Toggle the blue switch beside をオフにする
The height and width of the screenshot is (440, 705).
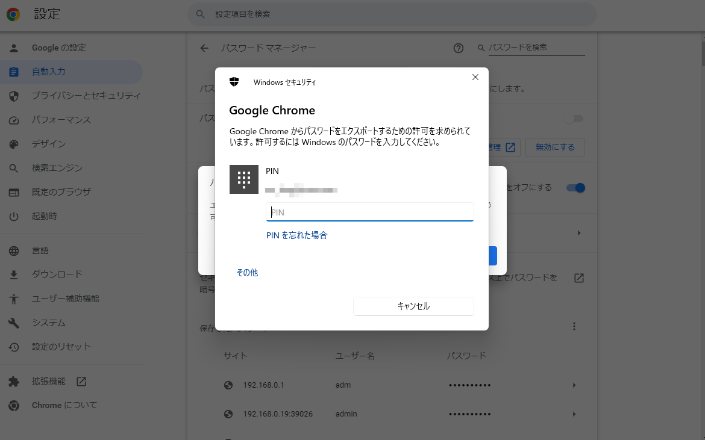(575, 188)
